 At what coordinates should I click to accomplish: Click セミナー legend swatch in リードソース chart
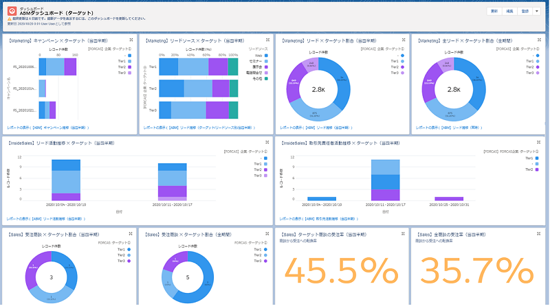pos(267,62)
